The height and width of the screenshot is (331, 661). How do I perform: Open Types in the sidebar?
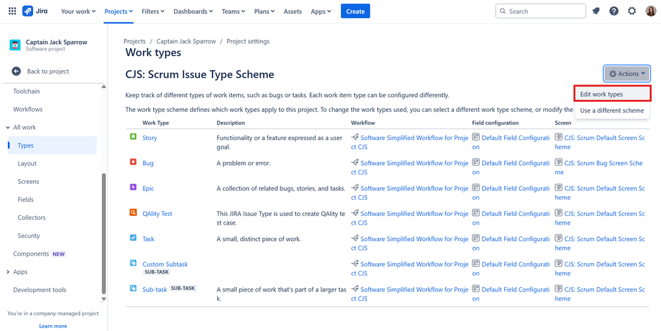[52, 145]
